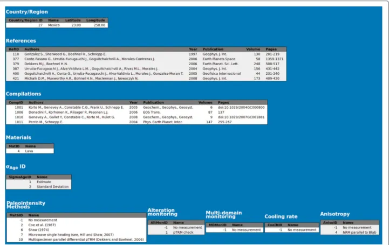This screenshot has width=389, height=245.
Task: Select Microwave single heating method row
Action: point(77,235)
